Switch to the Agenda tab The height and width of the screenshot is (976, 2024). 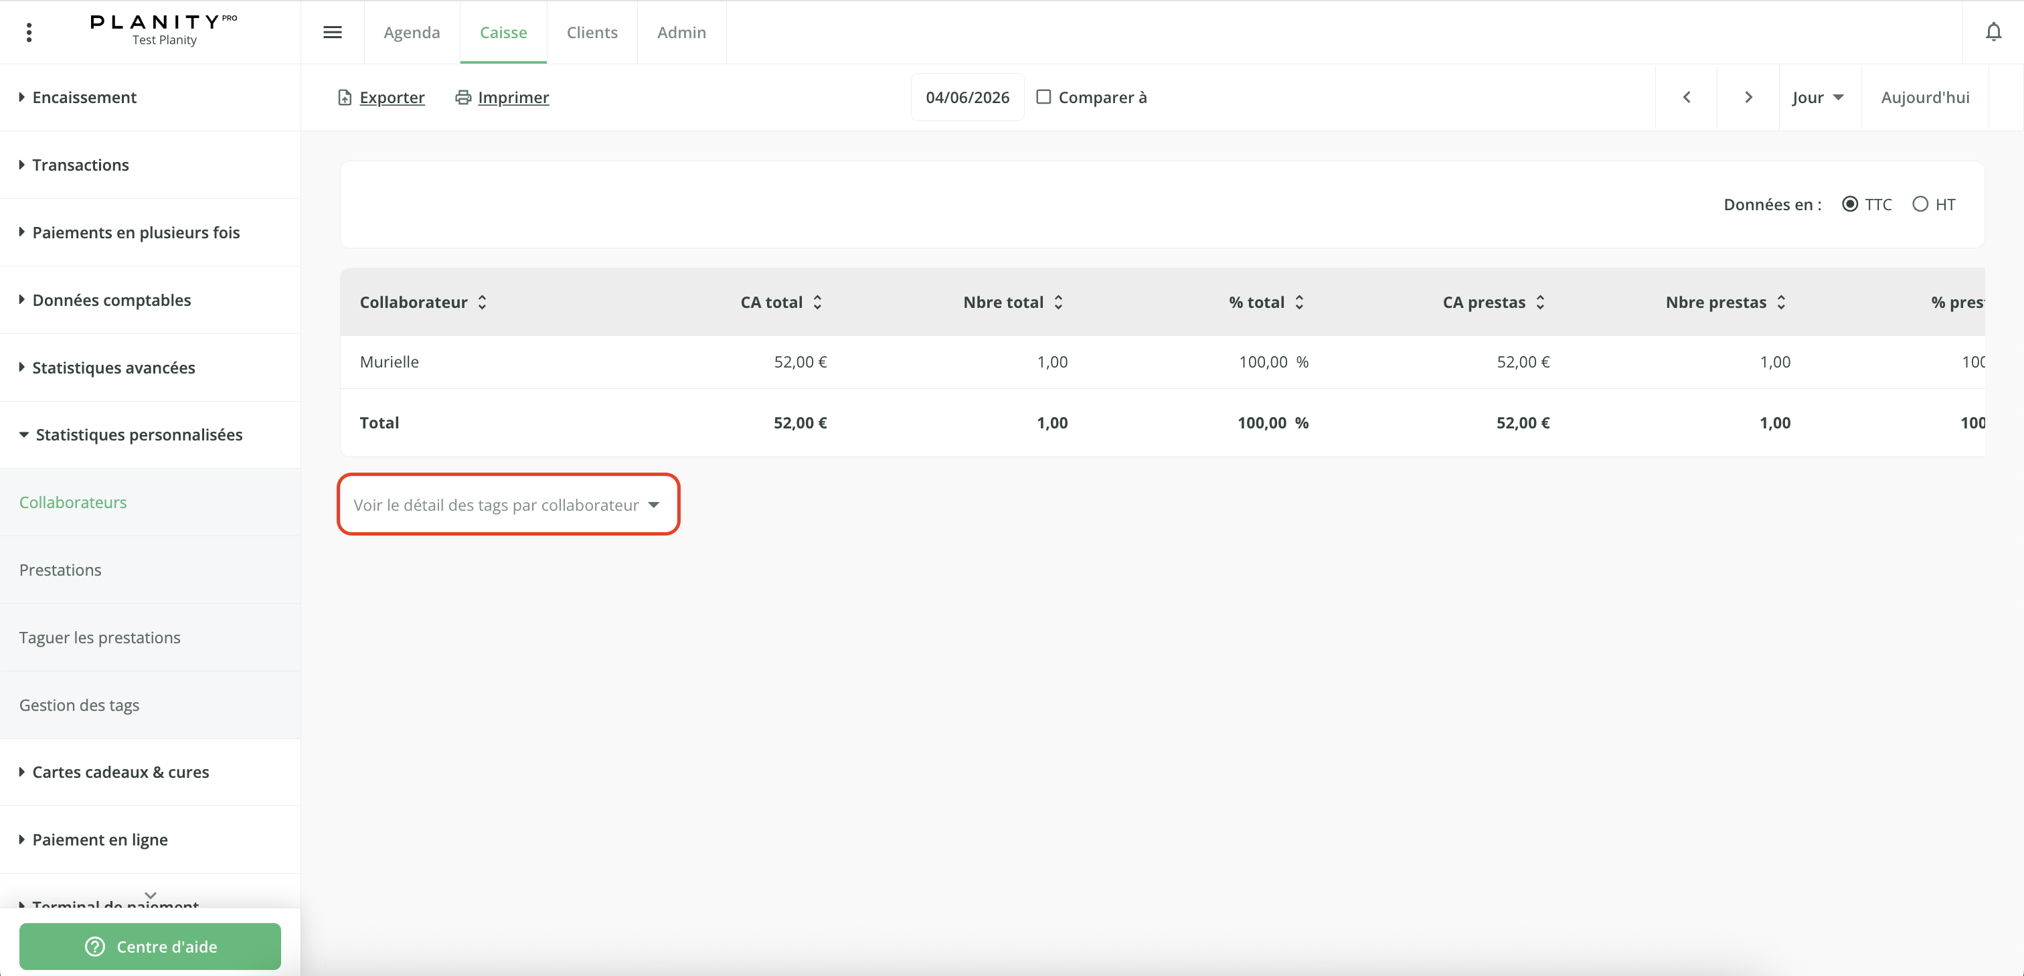[x=412, y=32]
